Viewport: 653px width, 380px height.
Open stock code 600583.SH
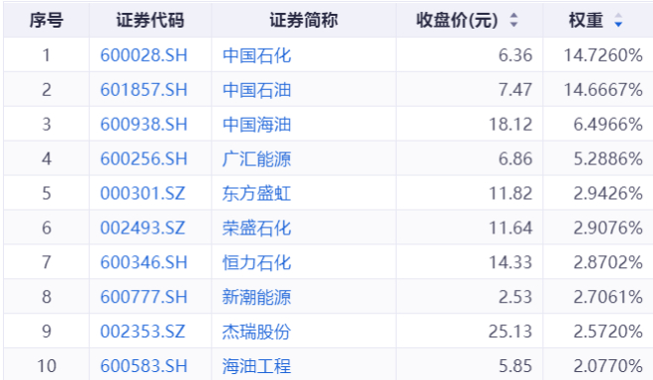[143, 366]
